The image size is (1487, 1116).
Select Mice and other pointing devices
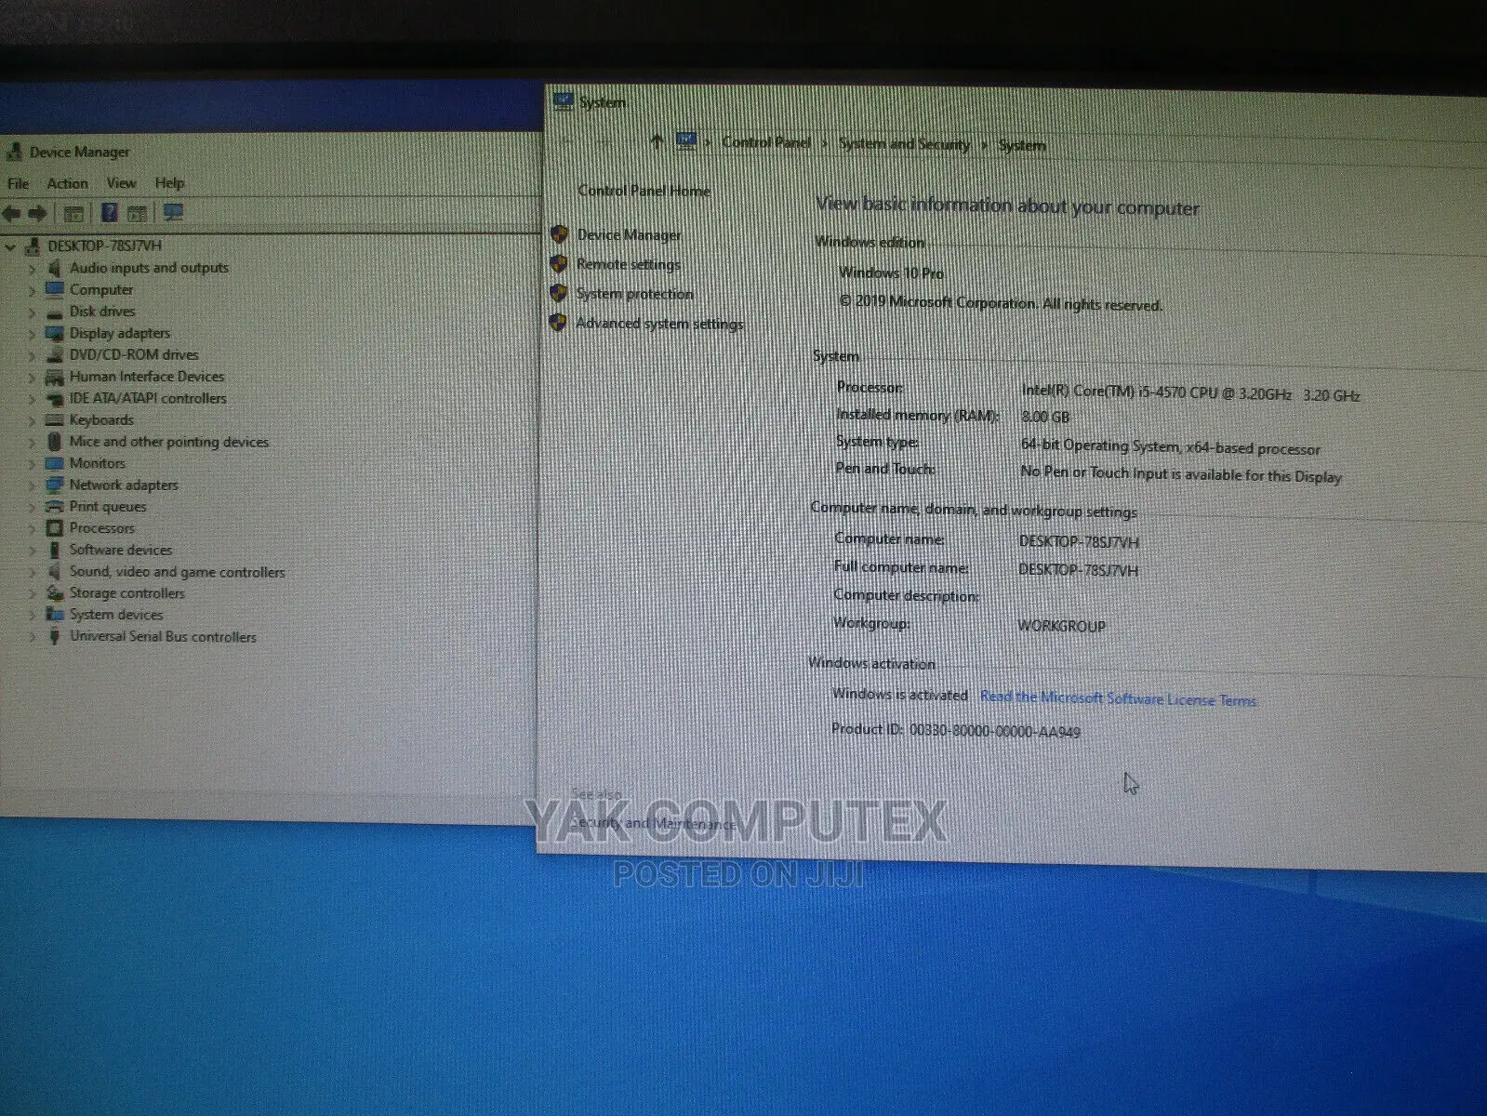tap(168, 442)
